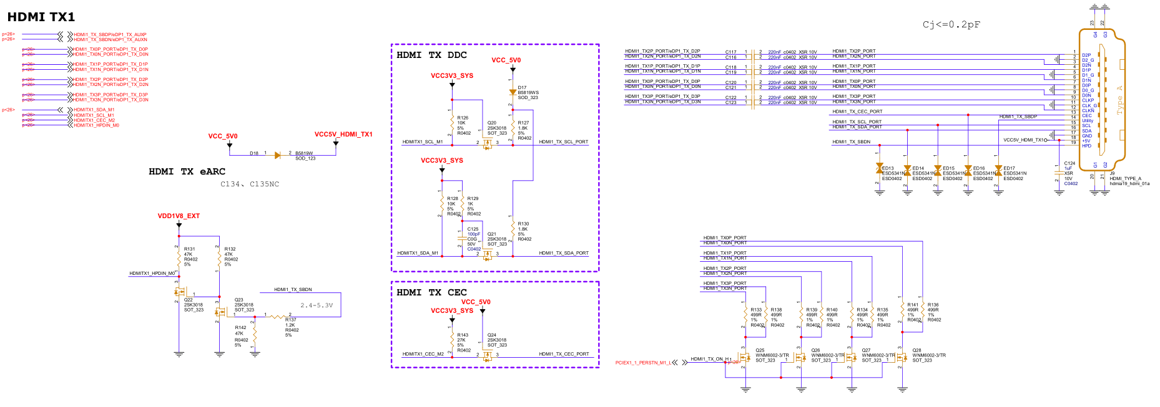Click the VCC_5V0 label above D17
The image size is (1160, 407).
(506, 60)
